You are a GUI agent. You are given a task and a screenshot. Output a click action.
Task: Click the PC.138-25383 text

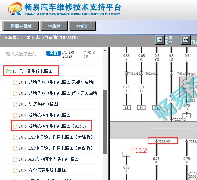(x=69, y=54)
